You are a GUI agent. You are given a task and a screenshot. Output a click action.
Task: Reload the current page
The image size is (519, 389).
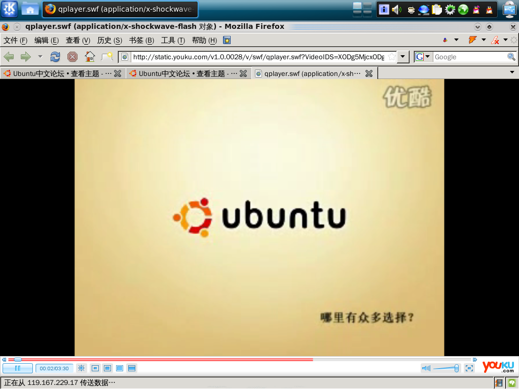click(x=55, y=57)
